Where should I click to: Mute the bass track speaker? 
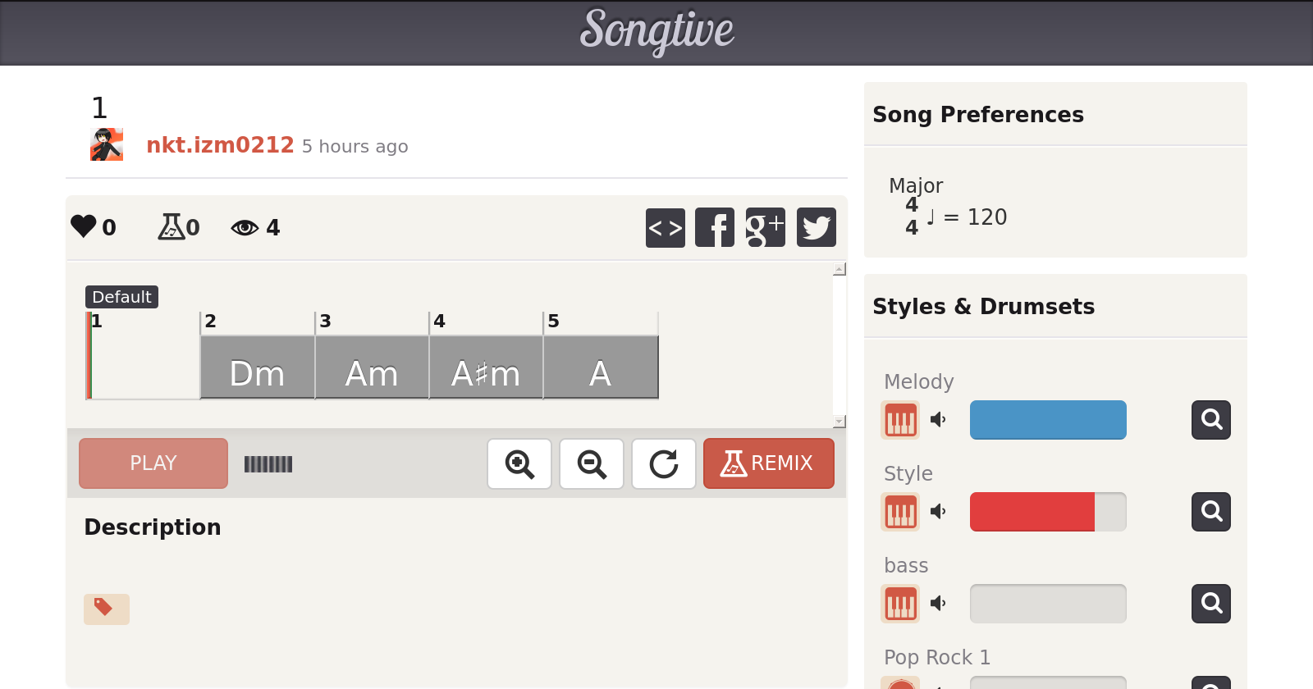point(938,604)
